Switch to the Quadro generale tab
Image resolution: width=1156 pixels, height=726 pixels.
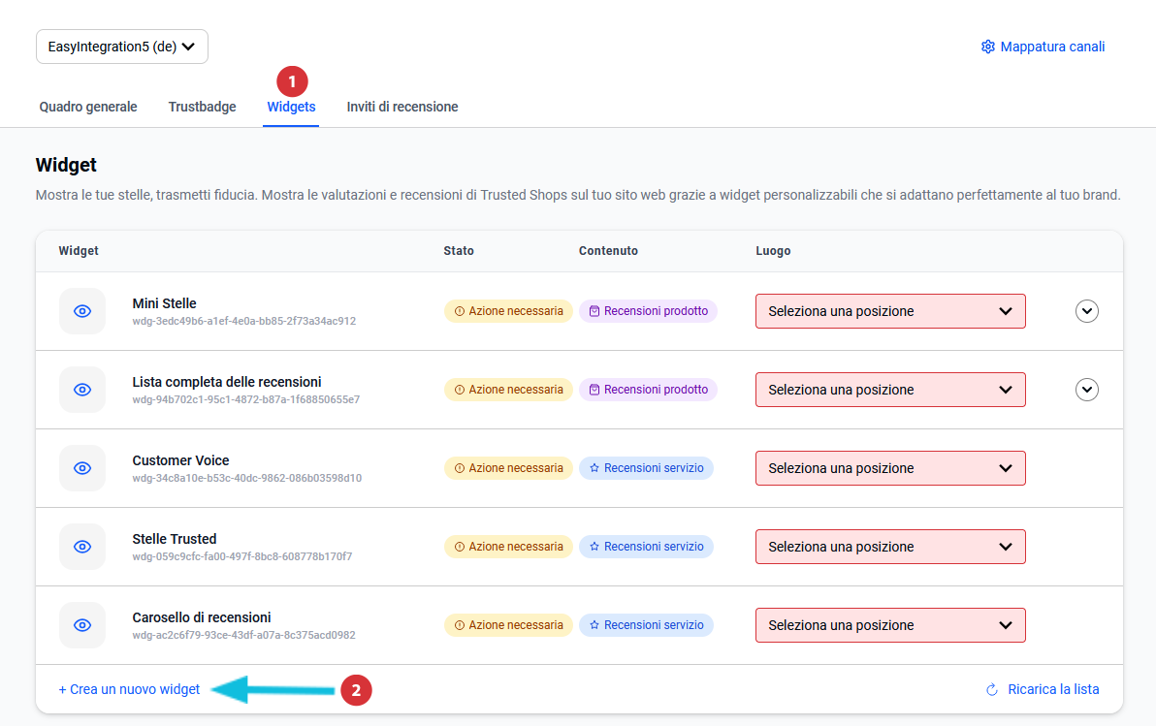click(88, 107)
